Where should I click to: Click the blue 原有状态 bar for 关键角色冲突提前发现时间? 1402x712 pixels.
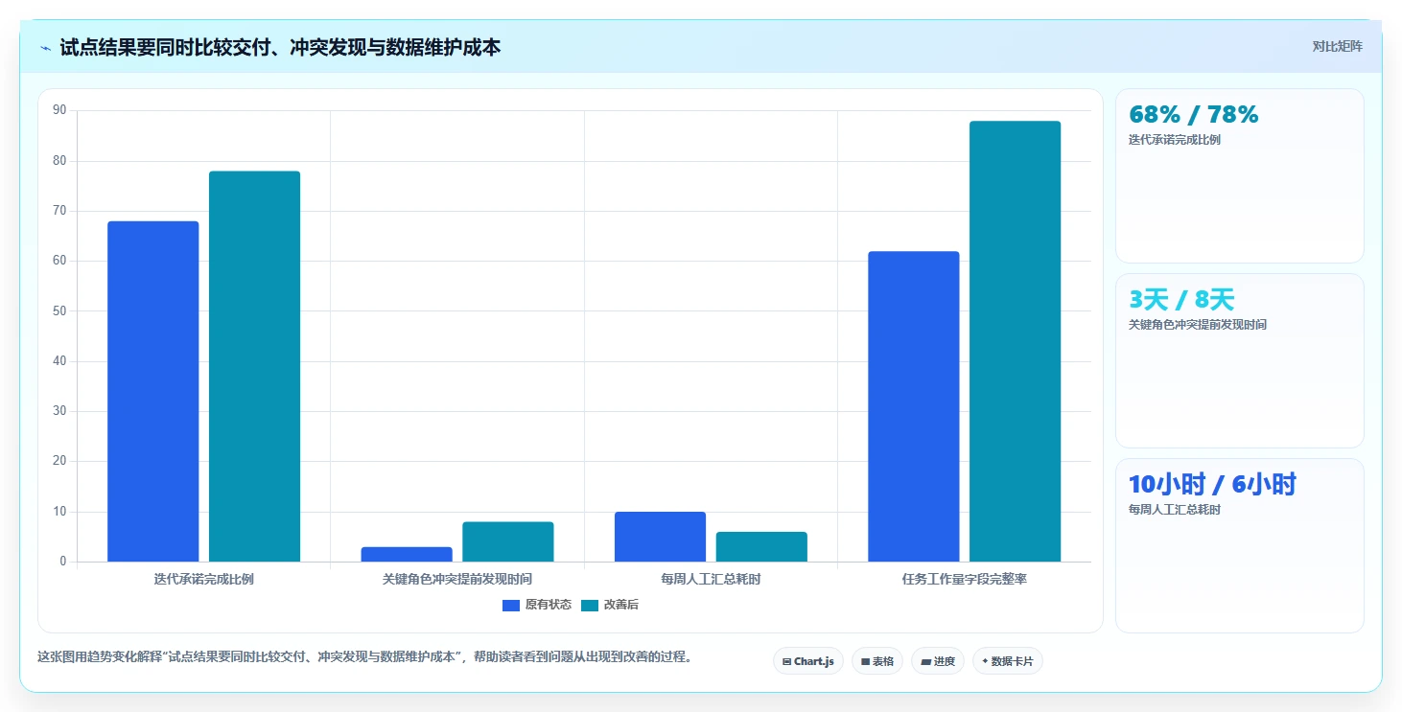407,554
